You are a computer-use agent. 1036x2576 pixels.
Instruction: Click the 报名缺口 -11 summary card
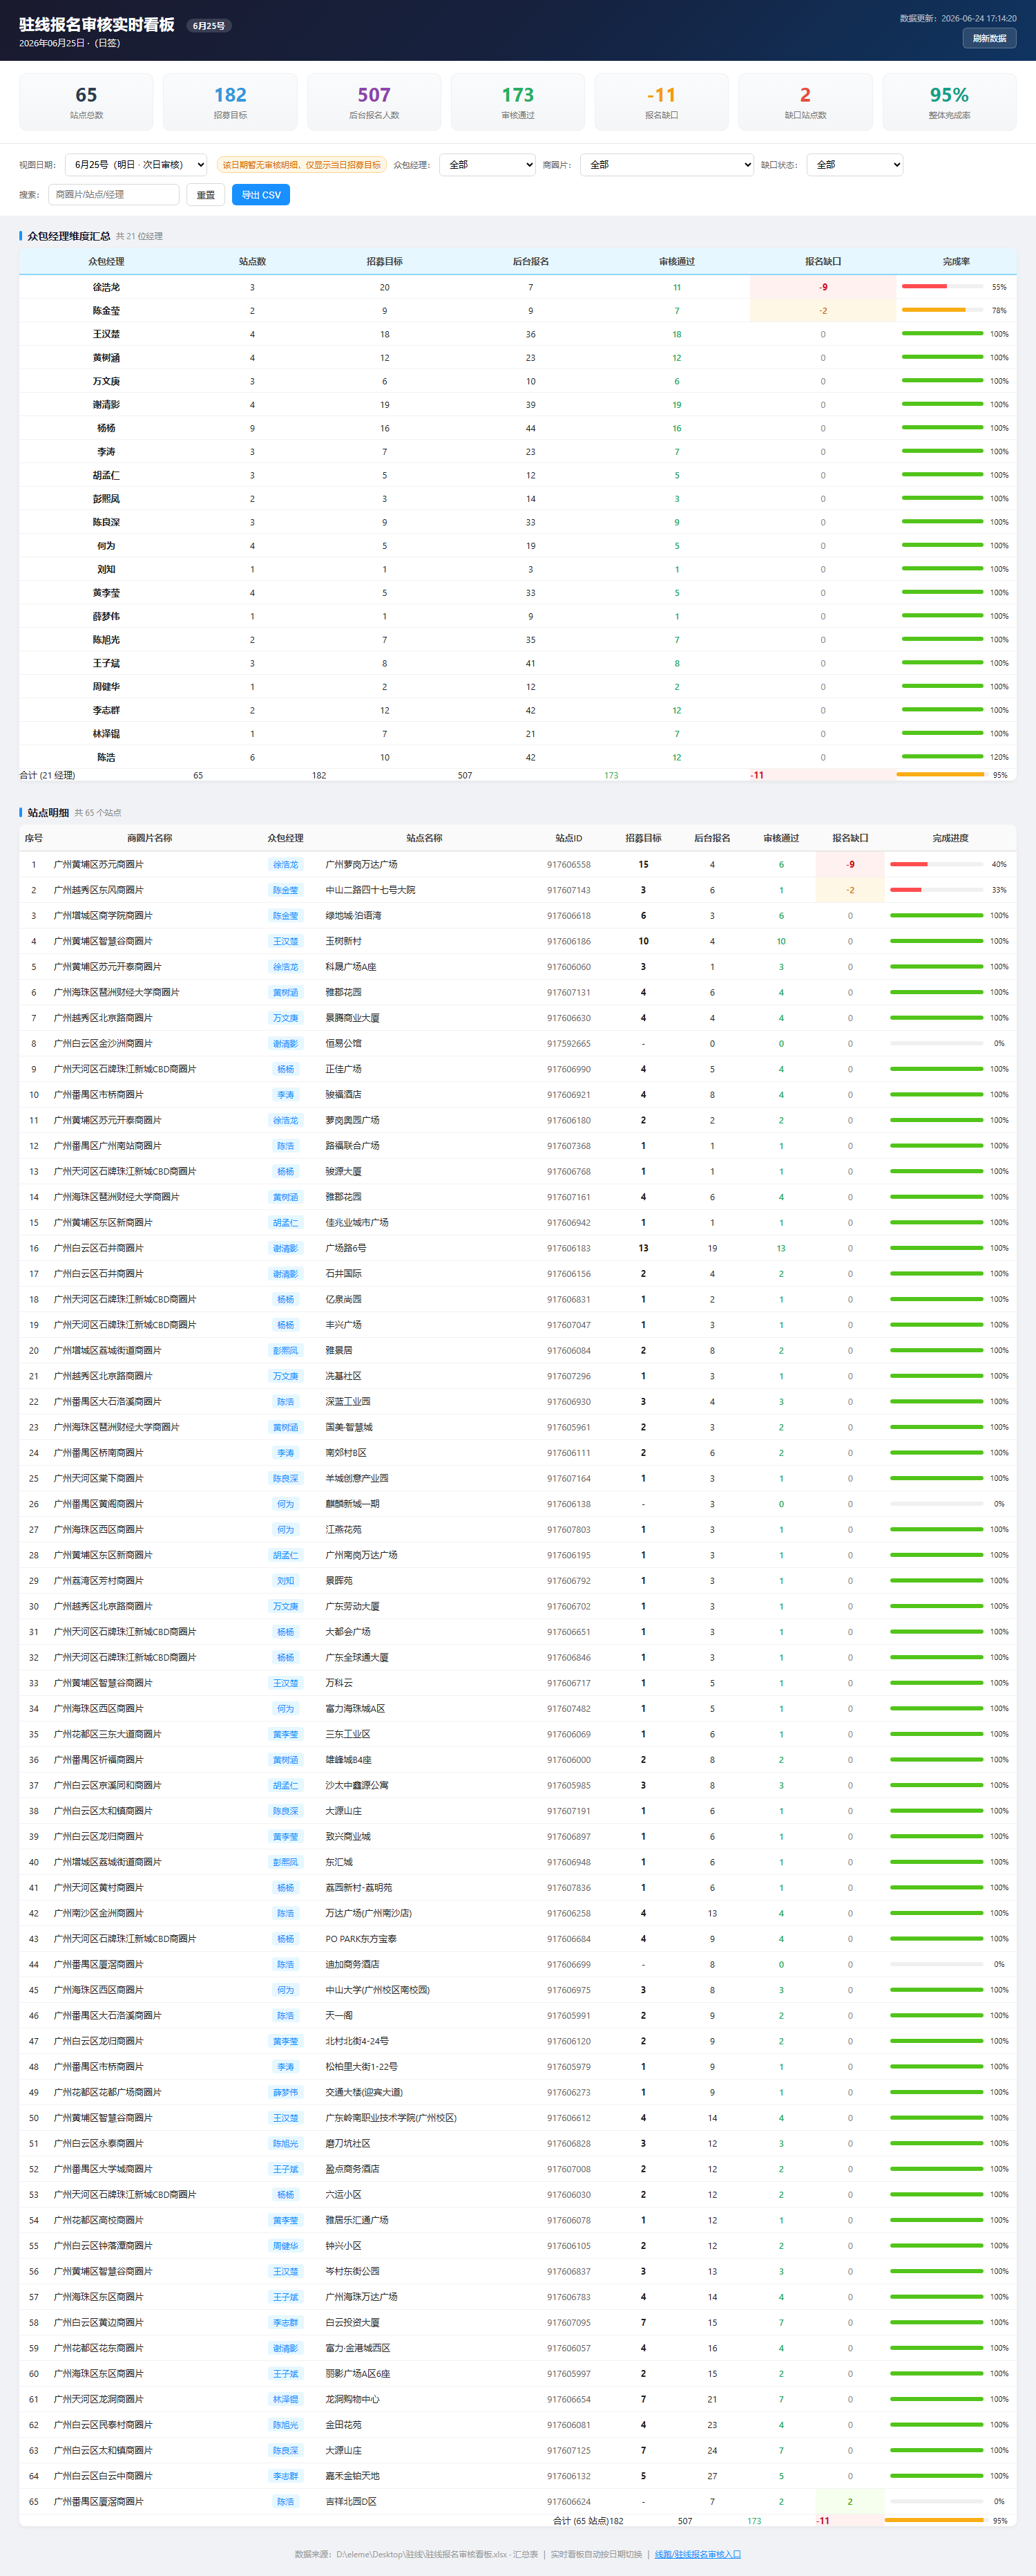pos(662,102)
